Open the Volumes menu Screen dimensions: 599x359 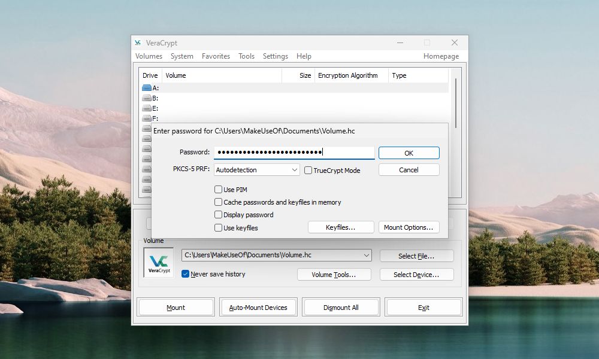[149, 56]
